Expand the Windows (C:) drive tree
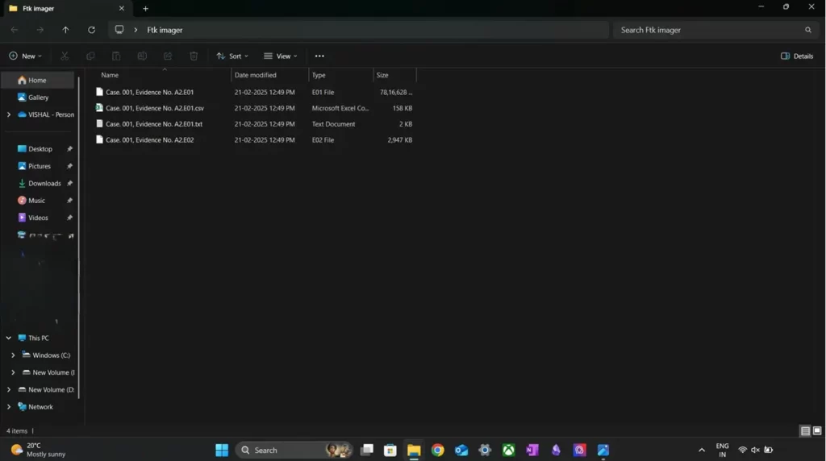Screen dimensions: 826x461 [13, 355]
